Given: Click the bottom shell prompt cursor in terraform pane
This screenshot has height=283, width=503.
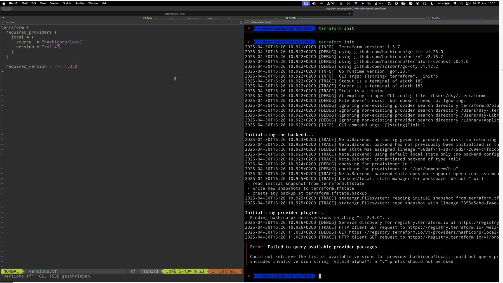Looking at the screenshot, I should tap(320, 276).
